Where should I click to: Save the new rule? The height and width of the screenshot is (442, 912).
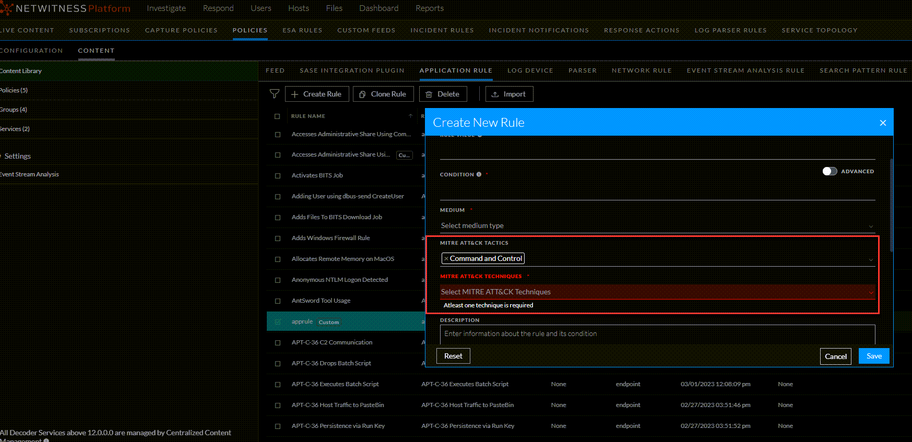(874, 356)
